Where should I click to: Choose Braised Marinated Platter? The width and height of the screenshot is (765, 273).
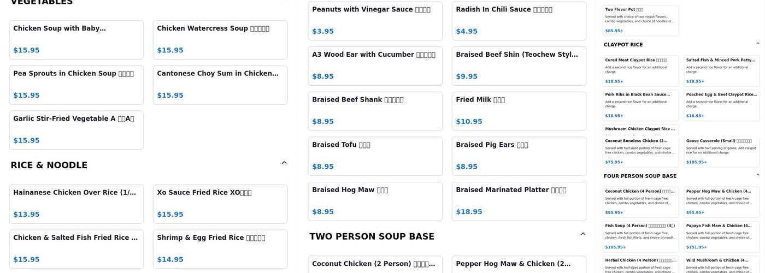[x=519, y=201]
